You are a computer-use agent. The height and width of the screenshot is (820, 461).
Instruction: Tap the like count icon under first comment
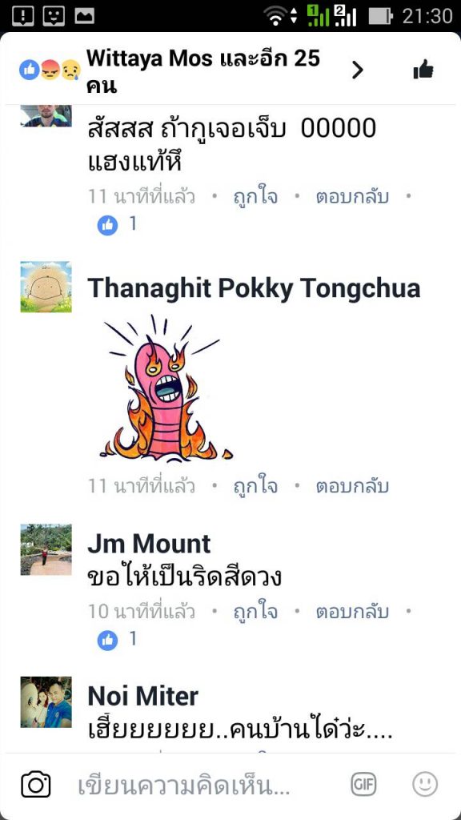pos(108,225)
